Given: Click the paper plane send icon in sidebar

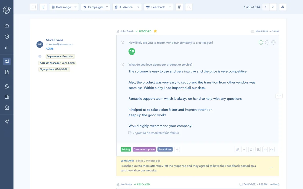Looking at the screenshot, I should click(7, 122).
